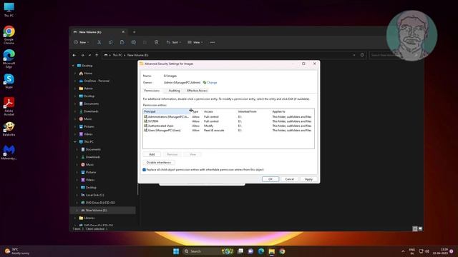Image resolution: width=458 pixels, height=257 pixels.
Task: Open Skype desktop shortcut
Action: [x=9, y=81]
